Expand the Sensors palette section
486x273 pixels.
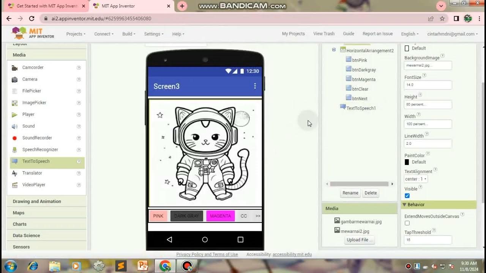pyautogui.click(x=46, y=246)
